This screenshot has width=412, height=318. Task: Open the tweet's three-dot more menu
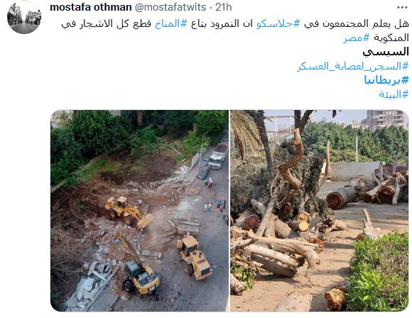(x=402, y=8)
